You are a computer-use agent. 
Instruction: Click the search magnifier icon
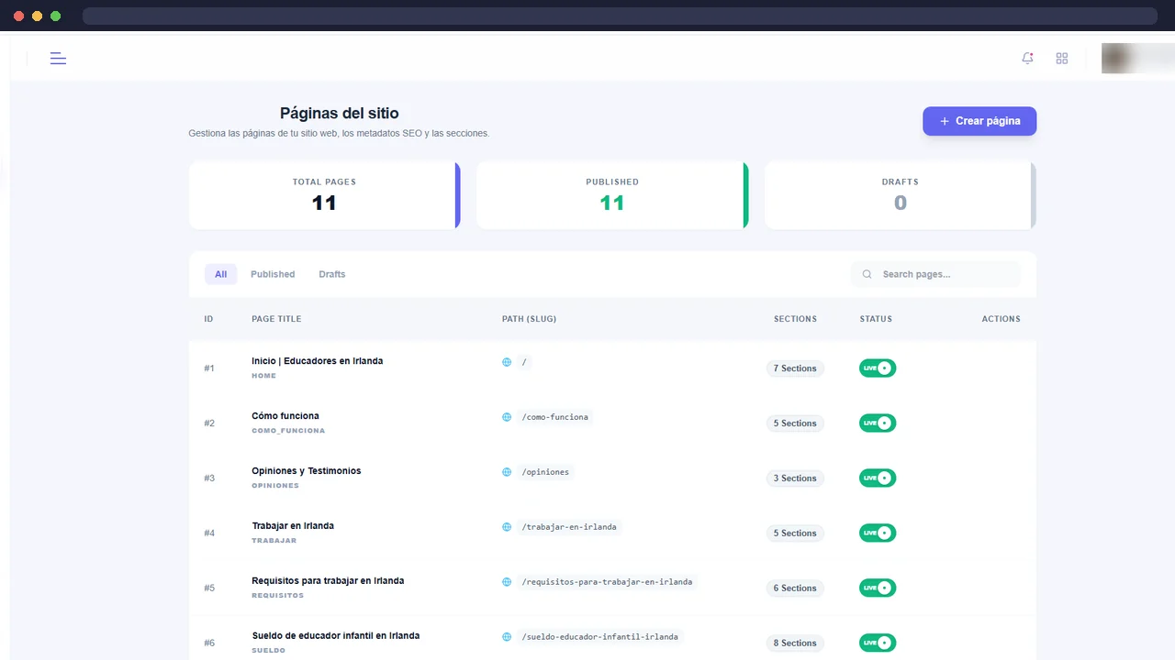coord(867,274)
